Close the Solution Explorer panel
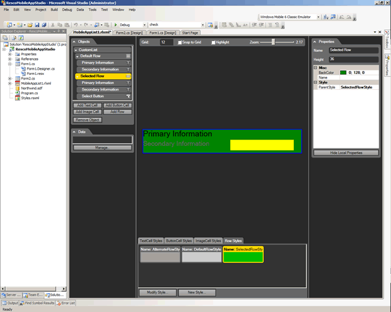The width and height of the screenshot is (391, 312). coord(64,31)
